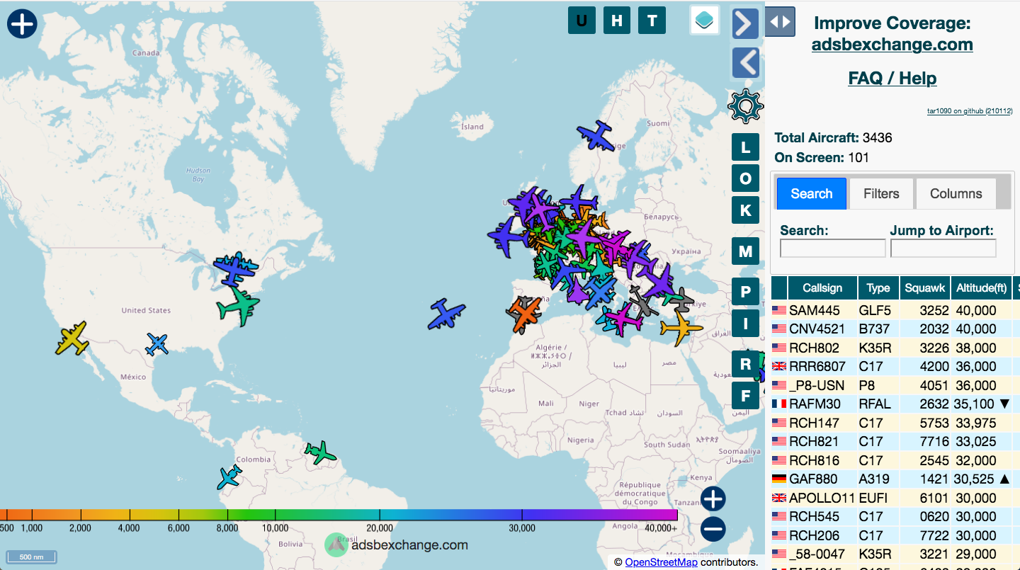Click yellow aircraft over California
Screen dimensions: 1020x570
72,338
